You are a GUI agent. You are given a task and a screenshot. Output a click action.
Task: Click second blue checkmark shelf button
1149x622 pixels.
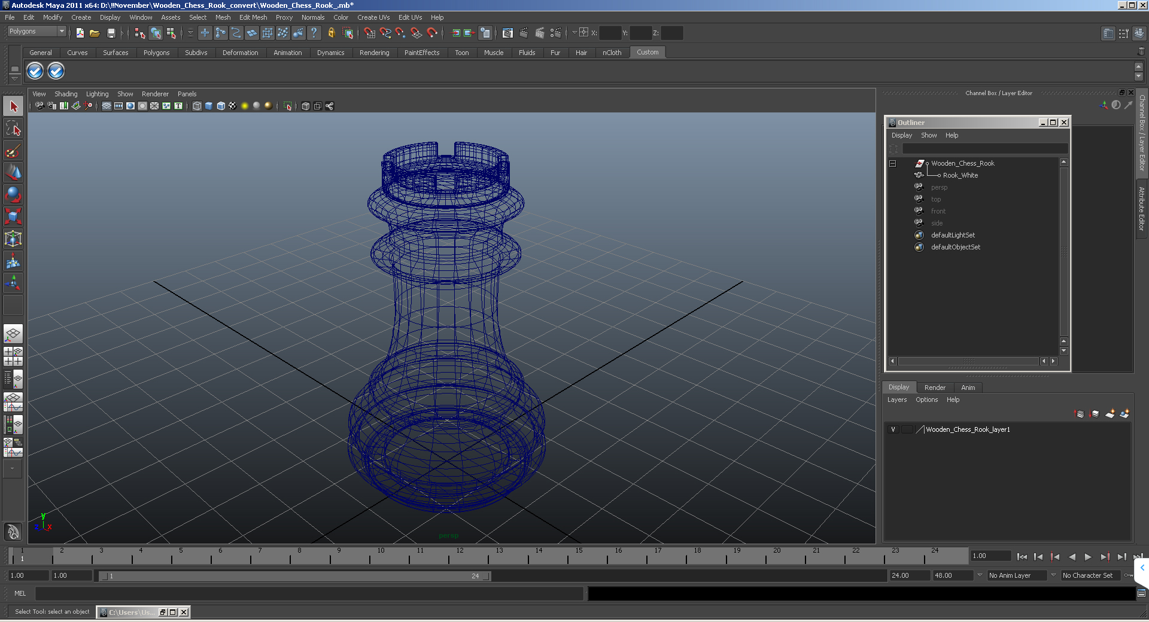56,71
